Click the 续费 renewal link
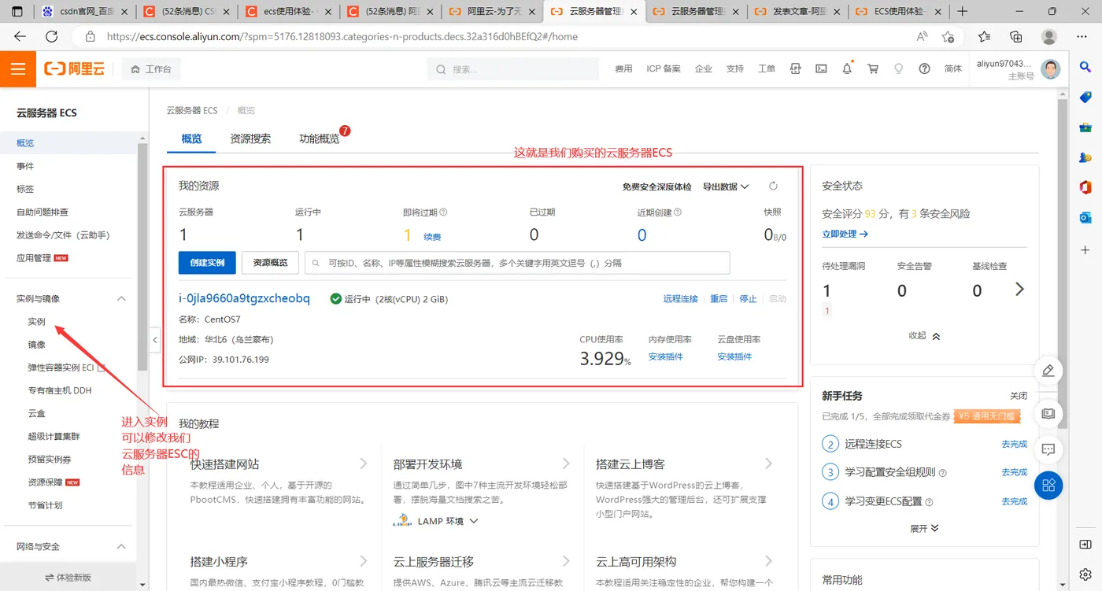 [432, 237]
